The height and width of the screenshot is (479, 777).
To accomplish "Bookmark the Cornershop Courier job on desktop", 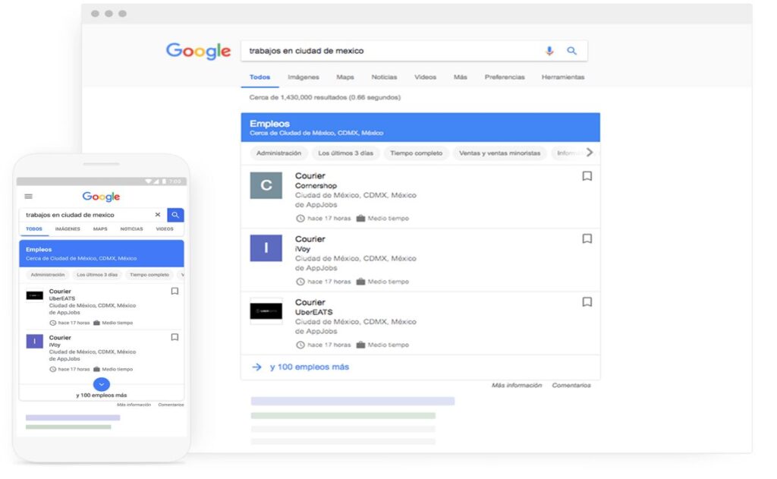I will tap(587, 176).
